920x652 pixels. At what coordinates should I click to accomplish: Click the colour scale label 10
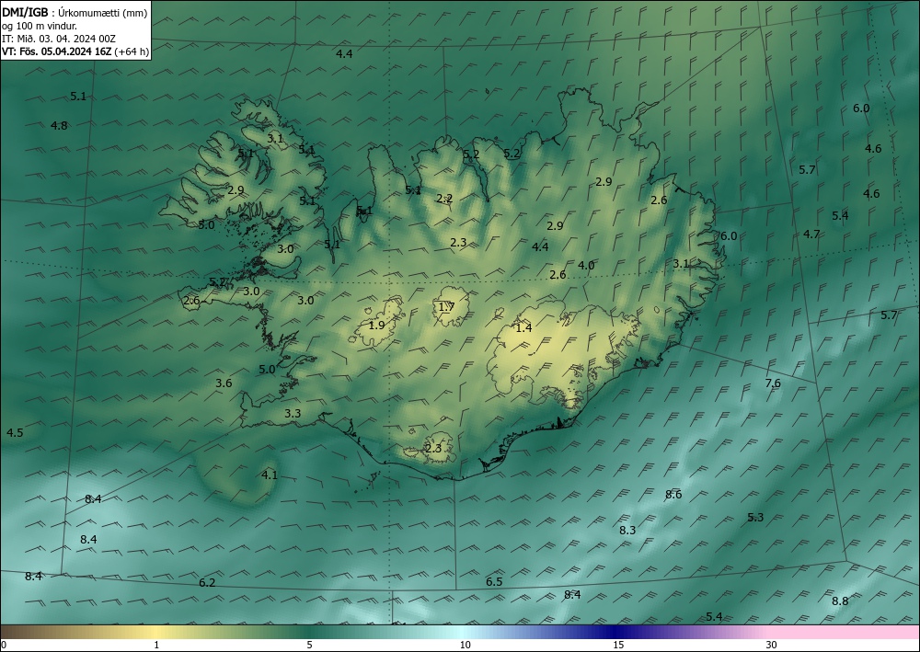click(465, 646)
